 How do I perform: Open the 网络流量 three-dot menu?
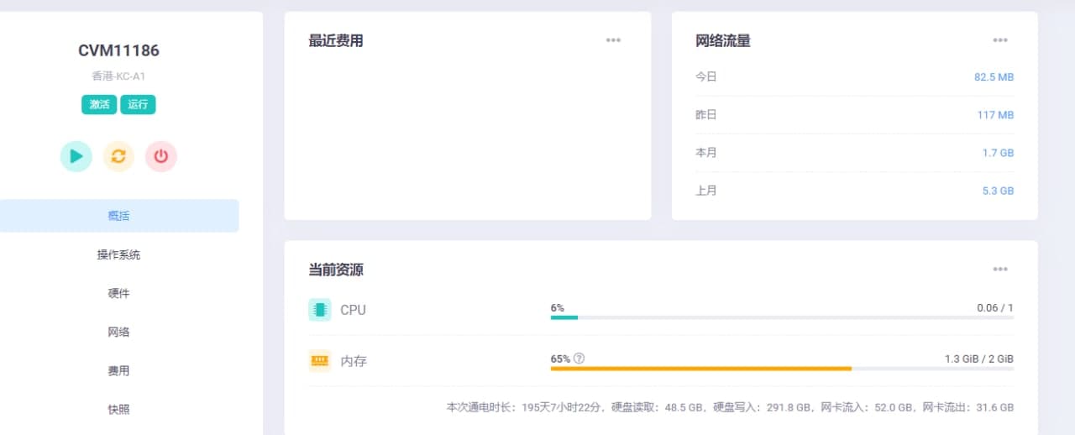(x=1000, y=40)
